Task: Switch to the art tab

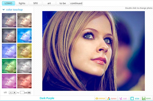Action: (x=49, y=3)
